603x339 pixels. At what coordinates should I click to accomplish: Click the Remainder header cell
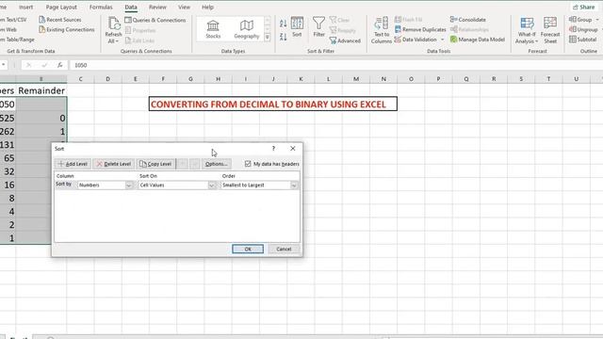[41, 90]
